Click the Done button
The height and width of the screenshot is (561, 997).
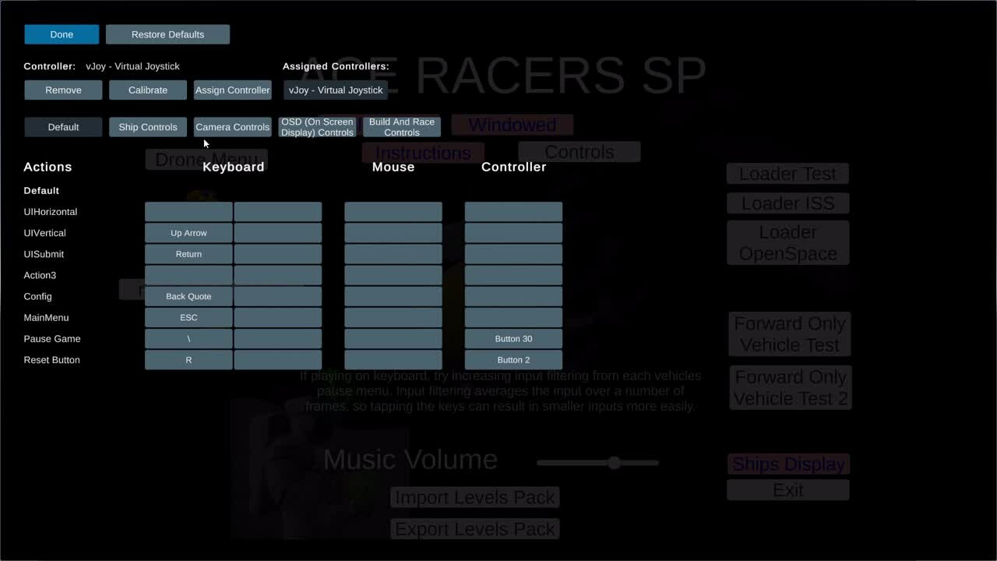62,34
